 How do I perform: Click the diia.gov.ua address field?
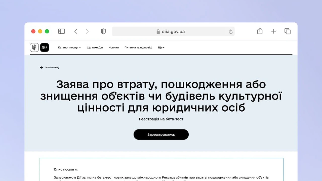click(x=173, y=31)
